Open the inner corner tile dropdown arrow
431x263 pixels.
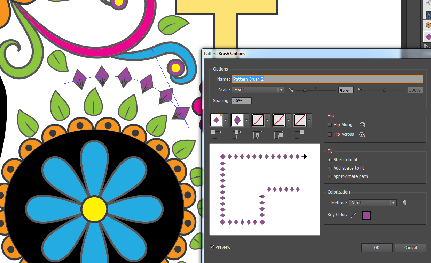(x=268, y=120)
